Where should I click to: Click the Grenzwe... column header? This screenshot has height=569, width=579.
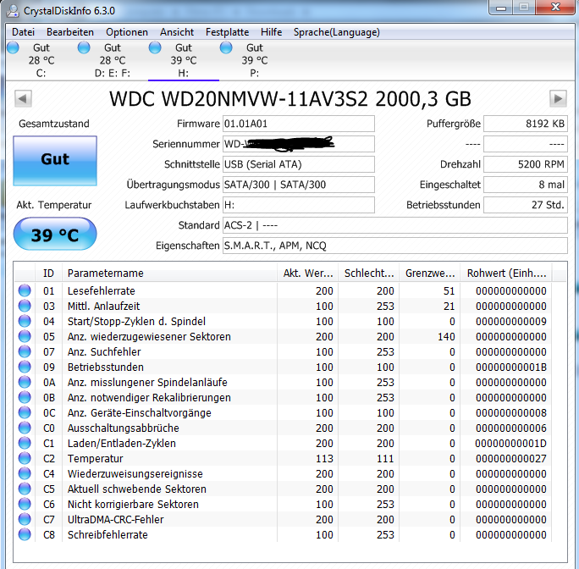(430, 273)
